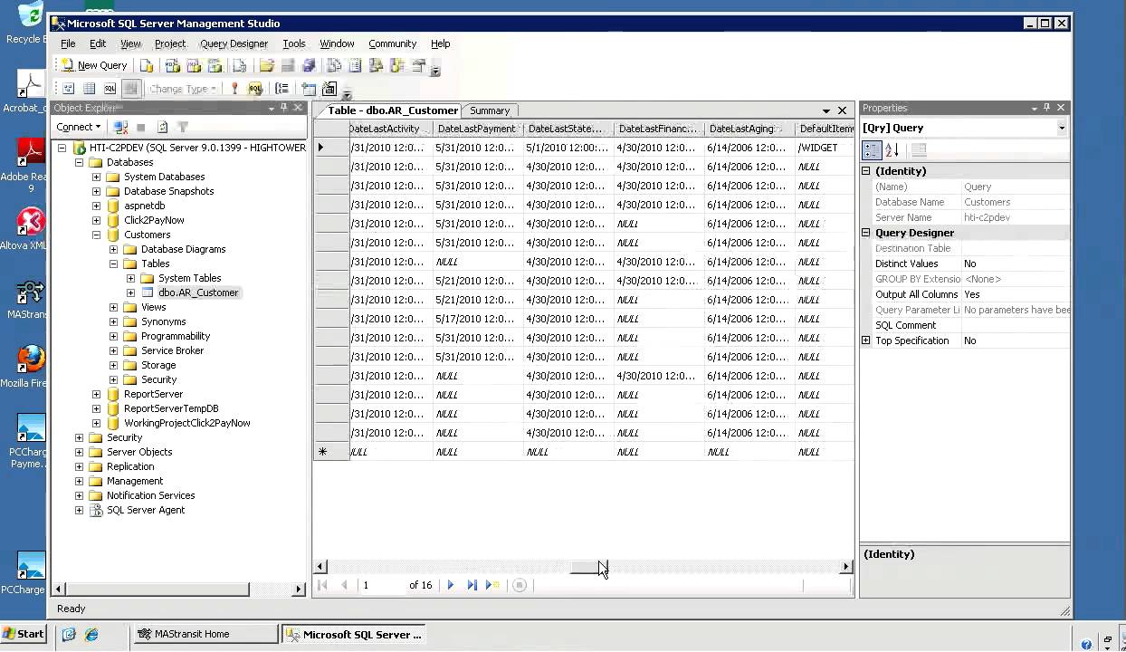Toggle the Results Pane icon
The image size is (1126, 652).
pyautogui.click(x=130, y=89)
